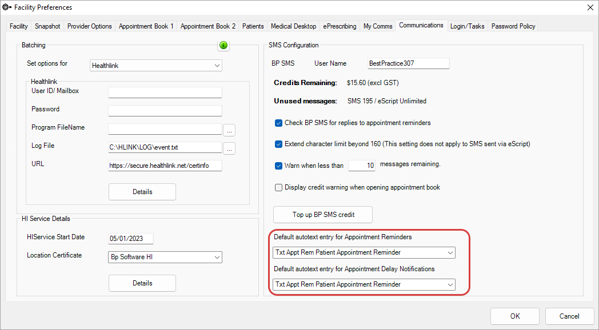599x330 pixels.
Task: Open the Appointment Book 1 tab
Action: (146, 26)
